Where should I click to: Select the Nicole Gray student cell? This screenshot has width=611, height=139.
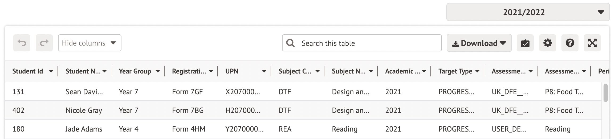pyautogui.click(x=84, y=110)
